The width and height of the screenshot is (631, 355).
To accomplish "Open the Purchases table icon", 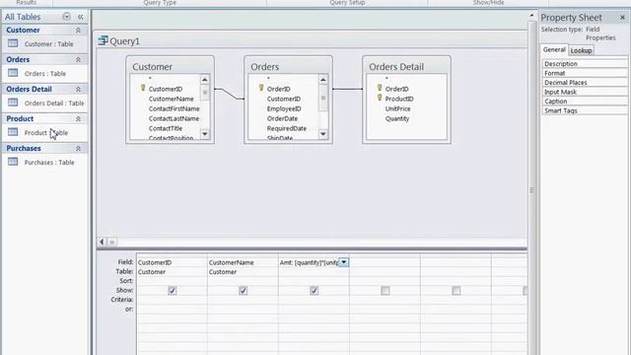I will (x=13, y=162).
